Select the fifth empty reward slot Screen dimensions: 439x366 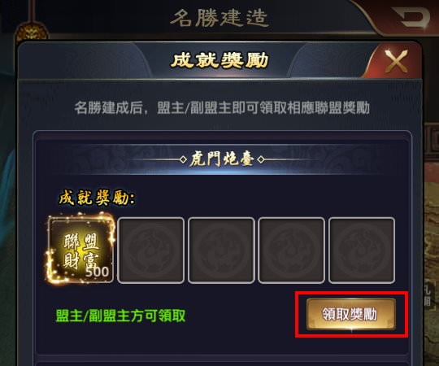point(362,251)
